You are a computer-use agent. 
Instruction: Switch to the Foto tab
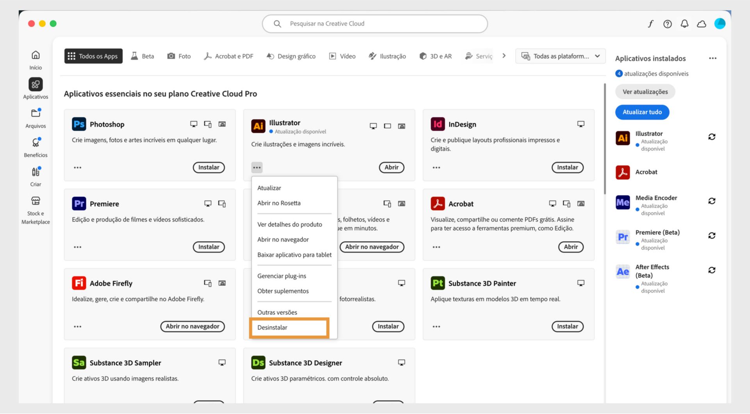(x=179, y=56)
